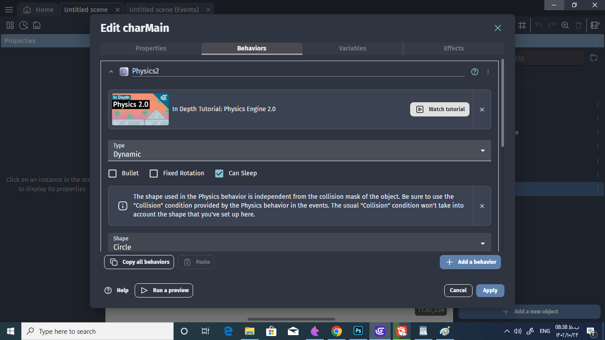The image size is (605, 340).
Task: Click the undo arrow in toolbar
Action: (x=539, y=25)
